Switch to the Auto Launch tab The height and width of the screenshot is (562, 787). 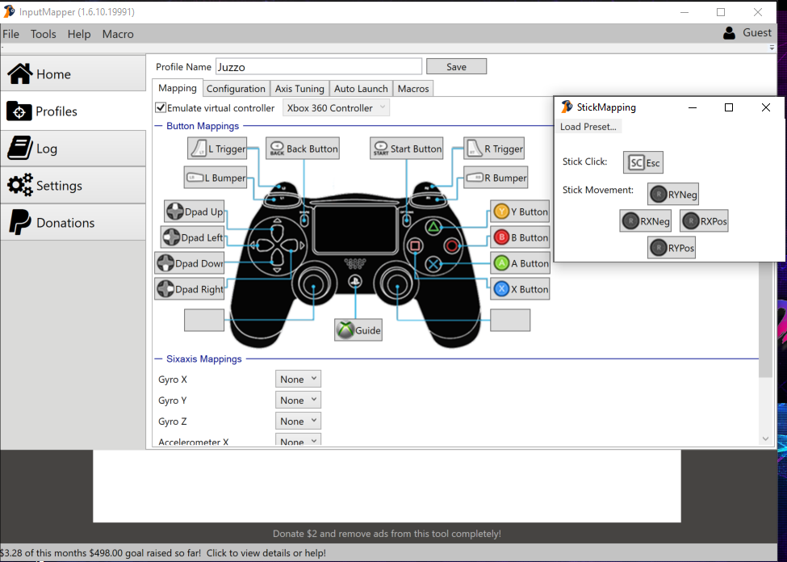361,88
